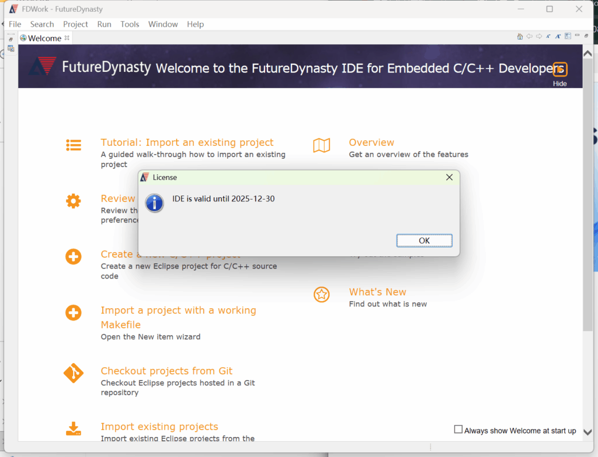This screenshot has height=457, width=598.
Task: Maximize the FDWork window
Action: click(550, 9)
